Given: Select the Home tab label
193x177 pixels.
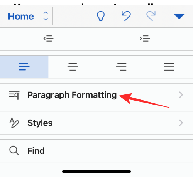Looking at the screenshot, I should pyautogui.click(x=21, y=17).
